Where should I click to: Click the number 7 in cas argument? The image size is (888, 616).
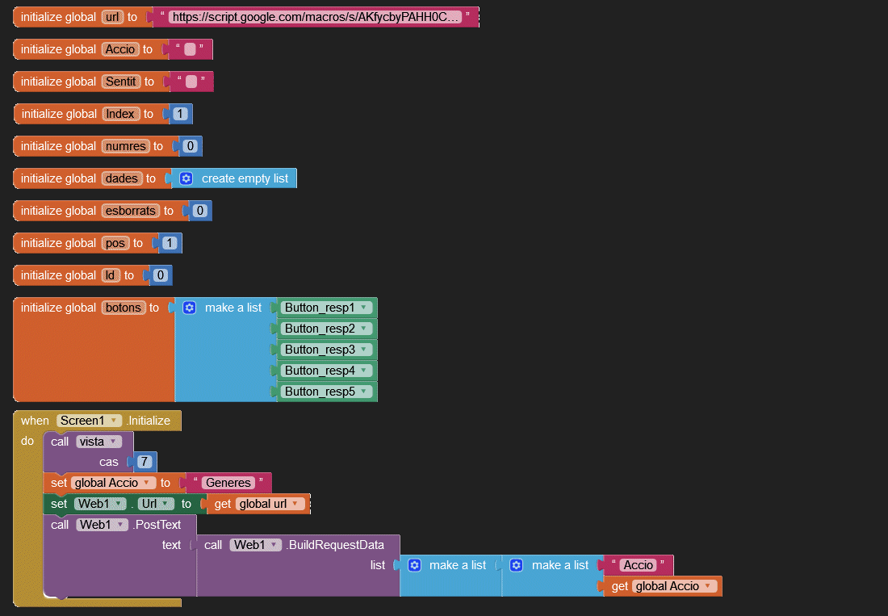pos(145,462)
